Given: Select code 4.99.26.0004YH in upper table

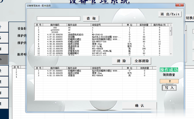Looking at the screenshot, I should 55,44.
